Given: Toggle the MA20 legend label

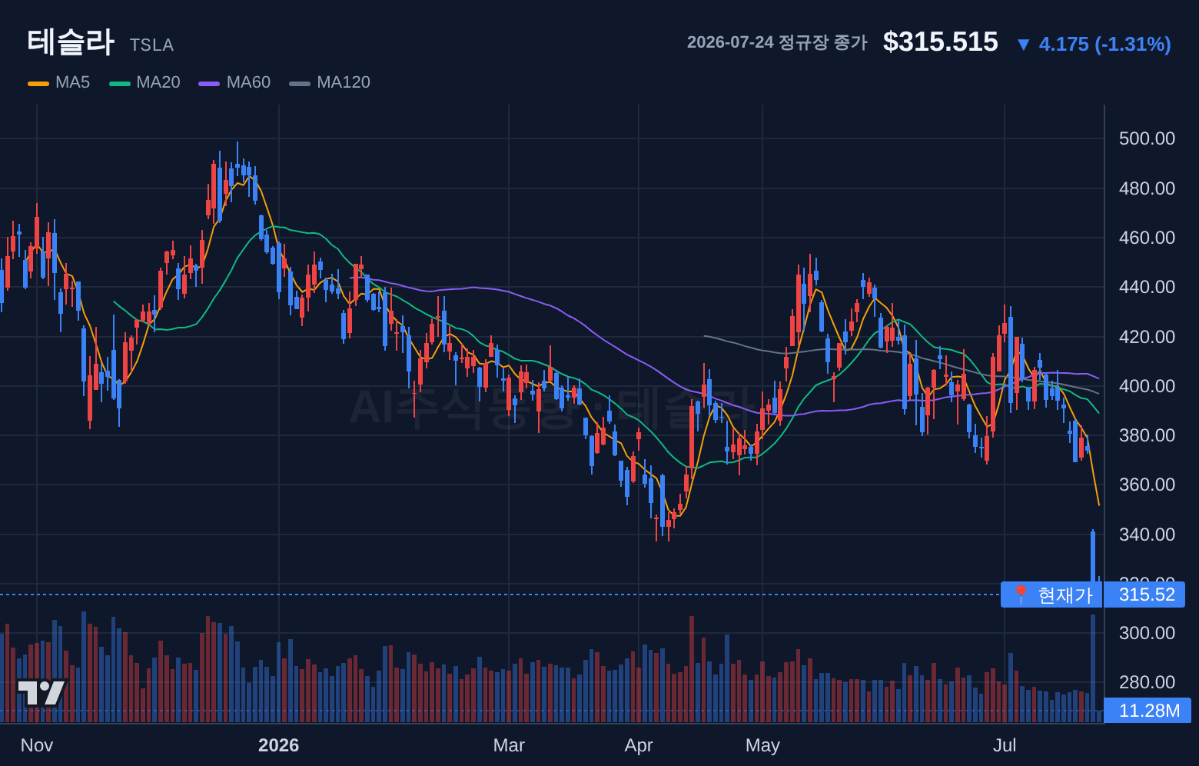Looking at the screenshot, I should pos(158,82).
